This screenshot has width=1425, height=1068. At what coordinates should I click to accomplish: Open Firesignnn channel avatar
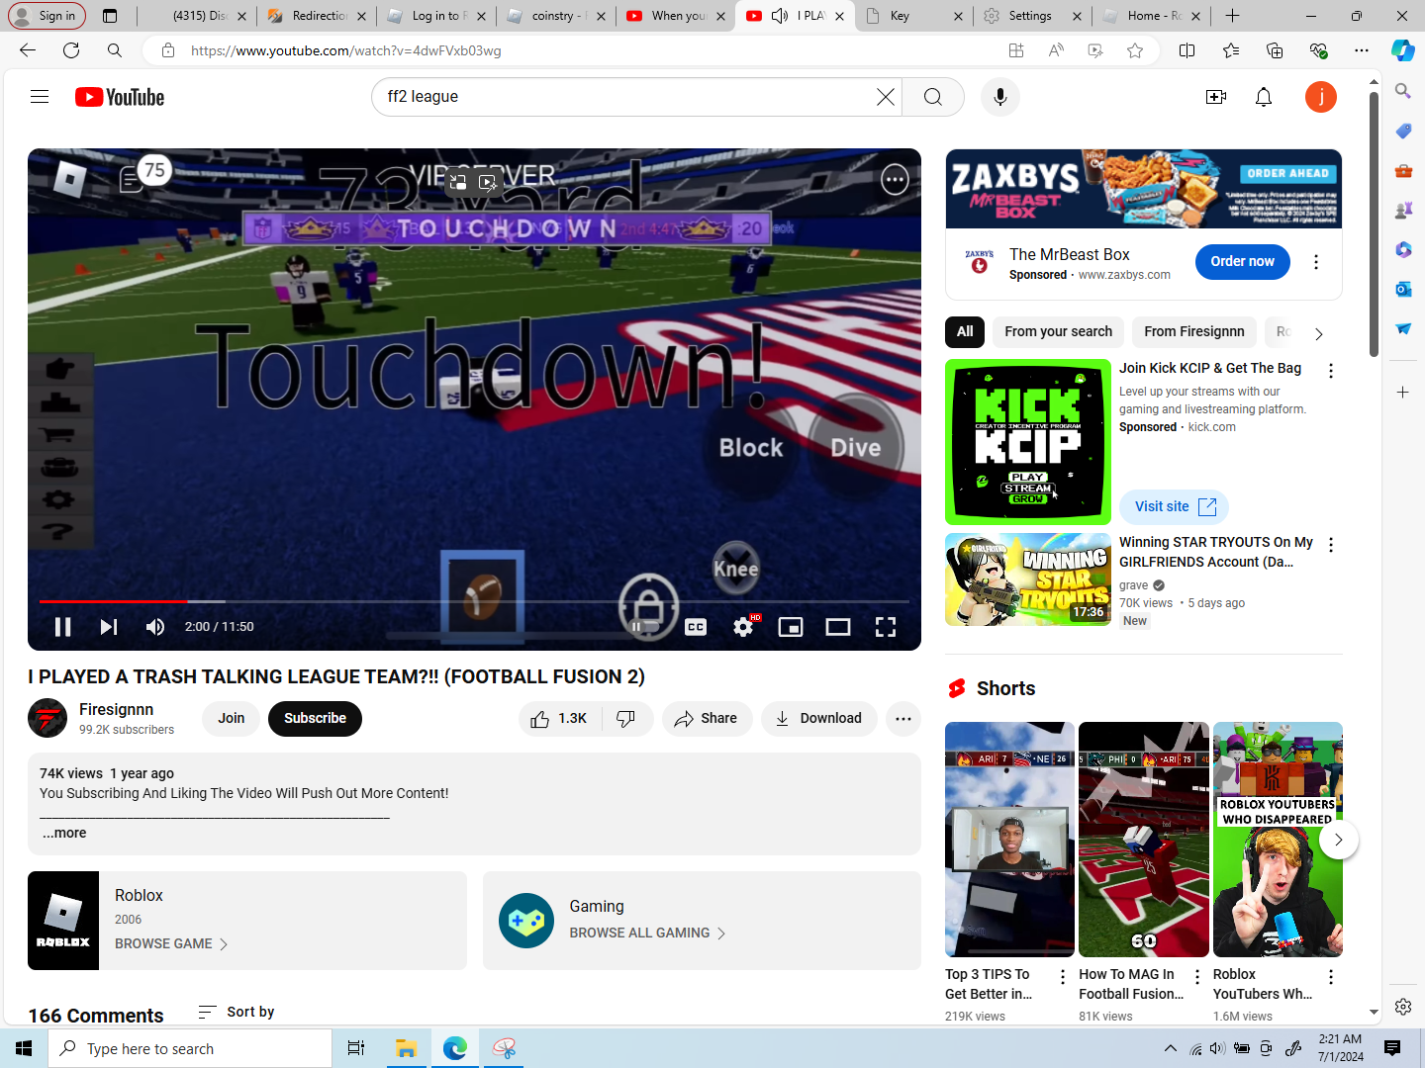tap(47, 719)
